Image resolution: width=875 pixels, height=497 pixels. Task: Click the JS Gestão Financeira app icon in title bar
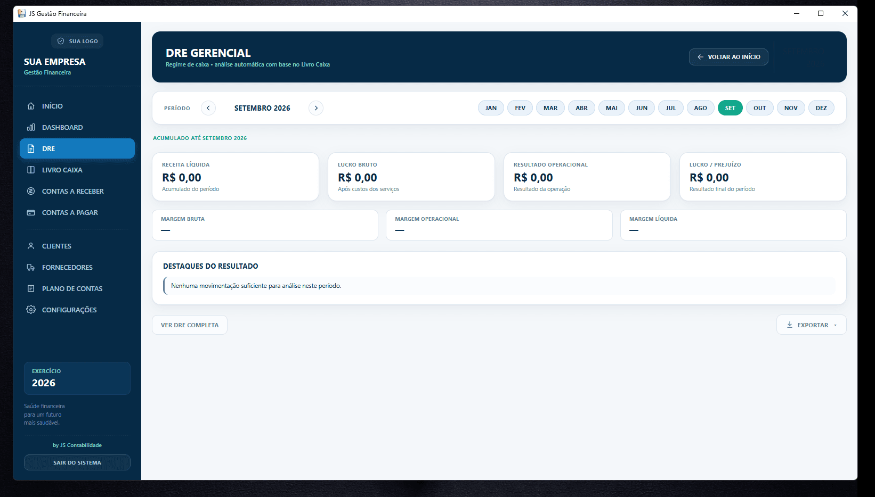point(22,13)
